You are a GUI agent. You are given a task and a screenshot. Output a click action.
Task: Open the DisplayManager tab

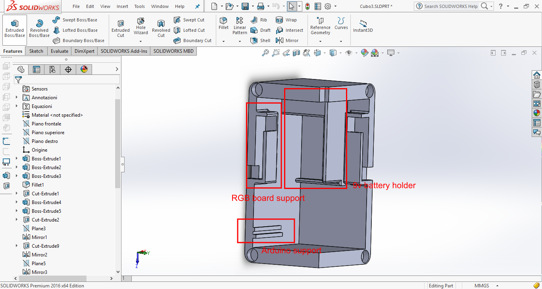coord(84,69)
